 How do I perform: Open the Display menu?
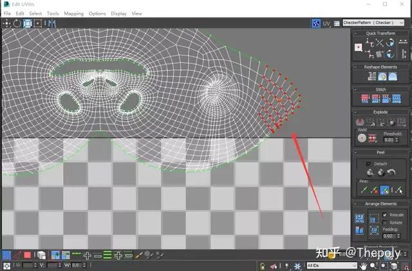coord(118,14)
